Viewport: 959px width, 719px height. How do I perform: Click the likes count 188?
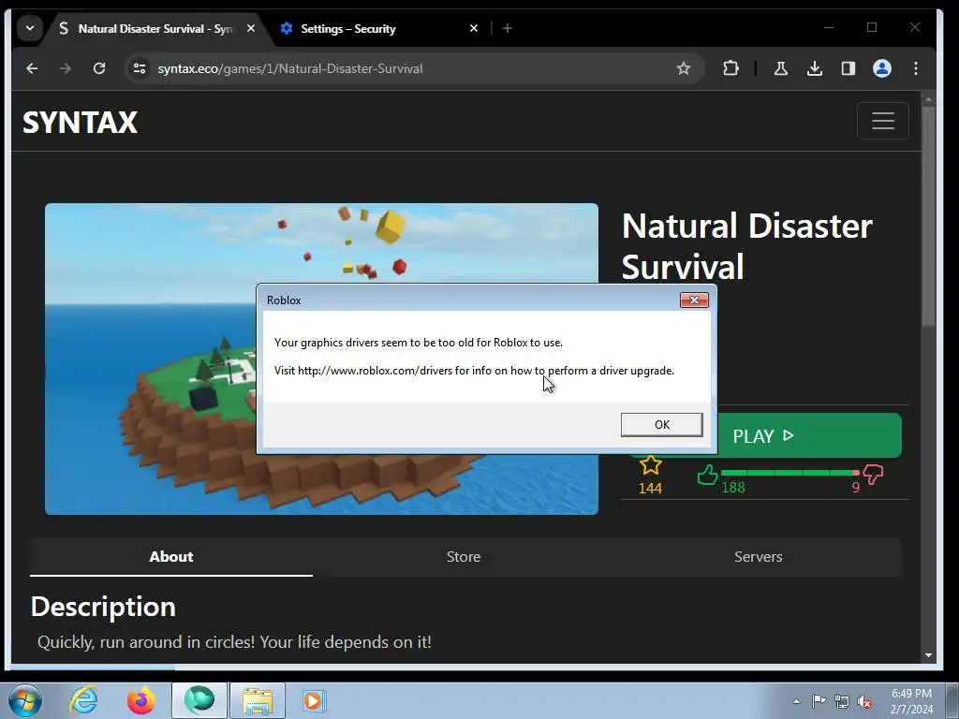(732, 488)
